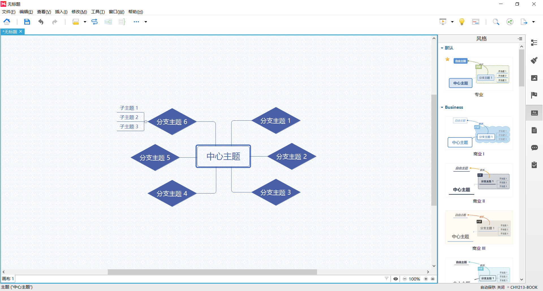The height and width of the screenshot is (291, 543).
Task: Open the presentation mode dropdown arrow
Action: (x=452, y=22)
